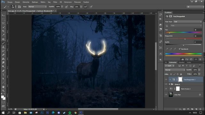Click the lock all icon in Kilitle row
205x115 pixels.
tap(181, 74)
